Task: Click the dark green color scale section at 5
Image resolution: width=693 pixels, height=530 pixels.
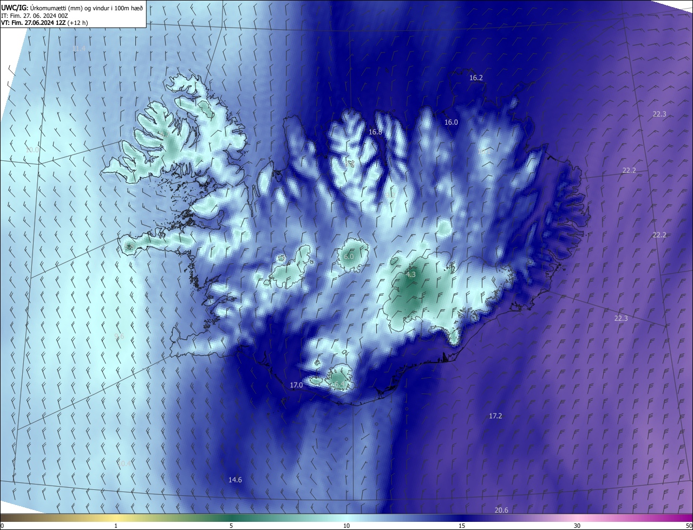Action: pyautogui.click(x=231, y=518)
